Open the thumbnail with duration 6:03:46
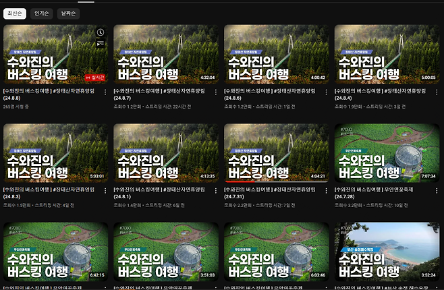Screen dimensions: 444x290 [x=277, y=252]
